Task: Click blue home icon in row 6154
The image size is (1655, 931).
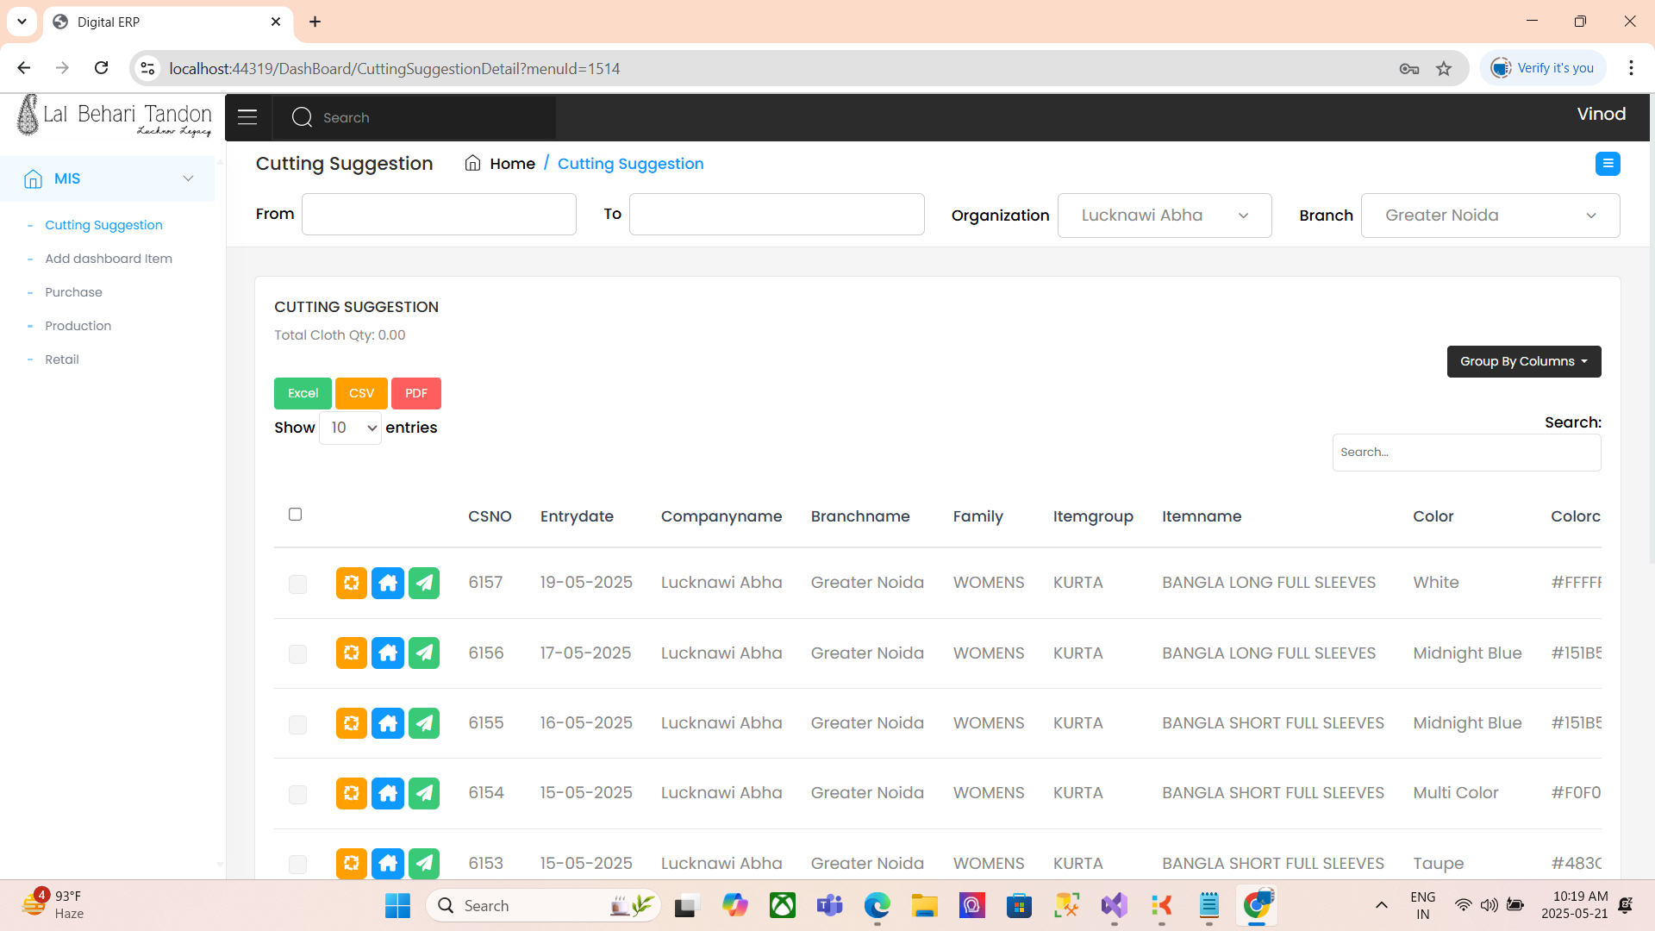Action: pyautogui.click(x=388, y=793)
